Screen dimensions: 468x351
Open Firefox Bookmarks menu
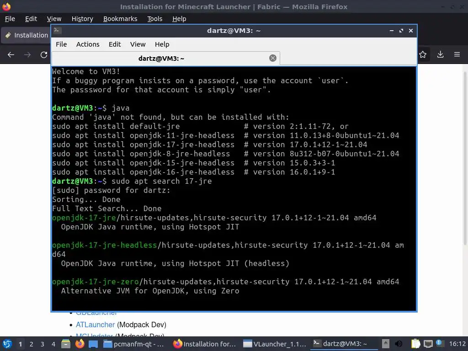(120, 19)
